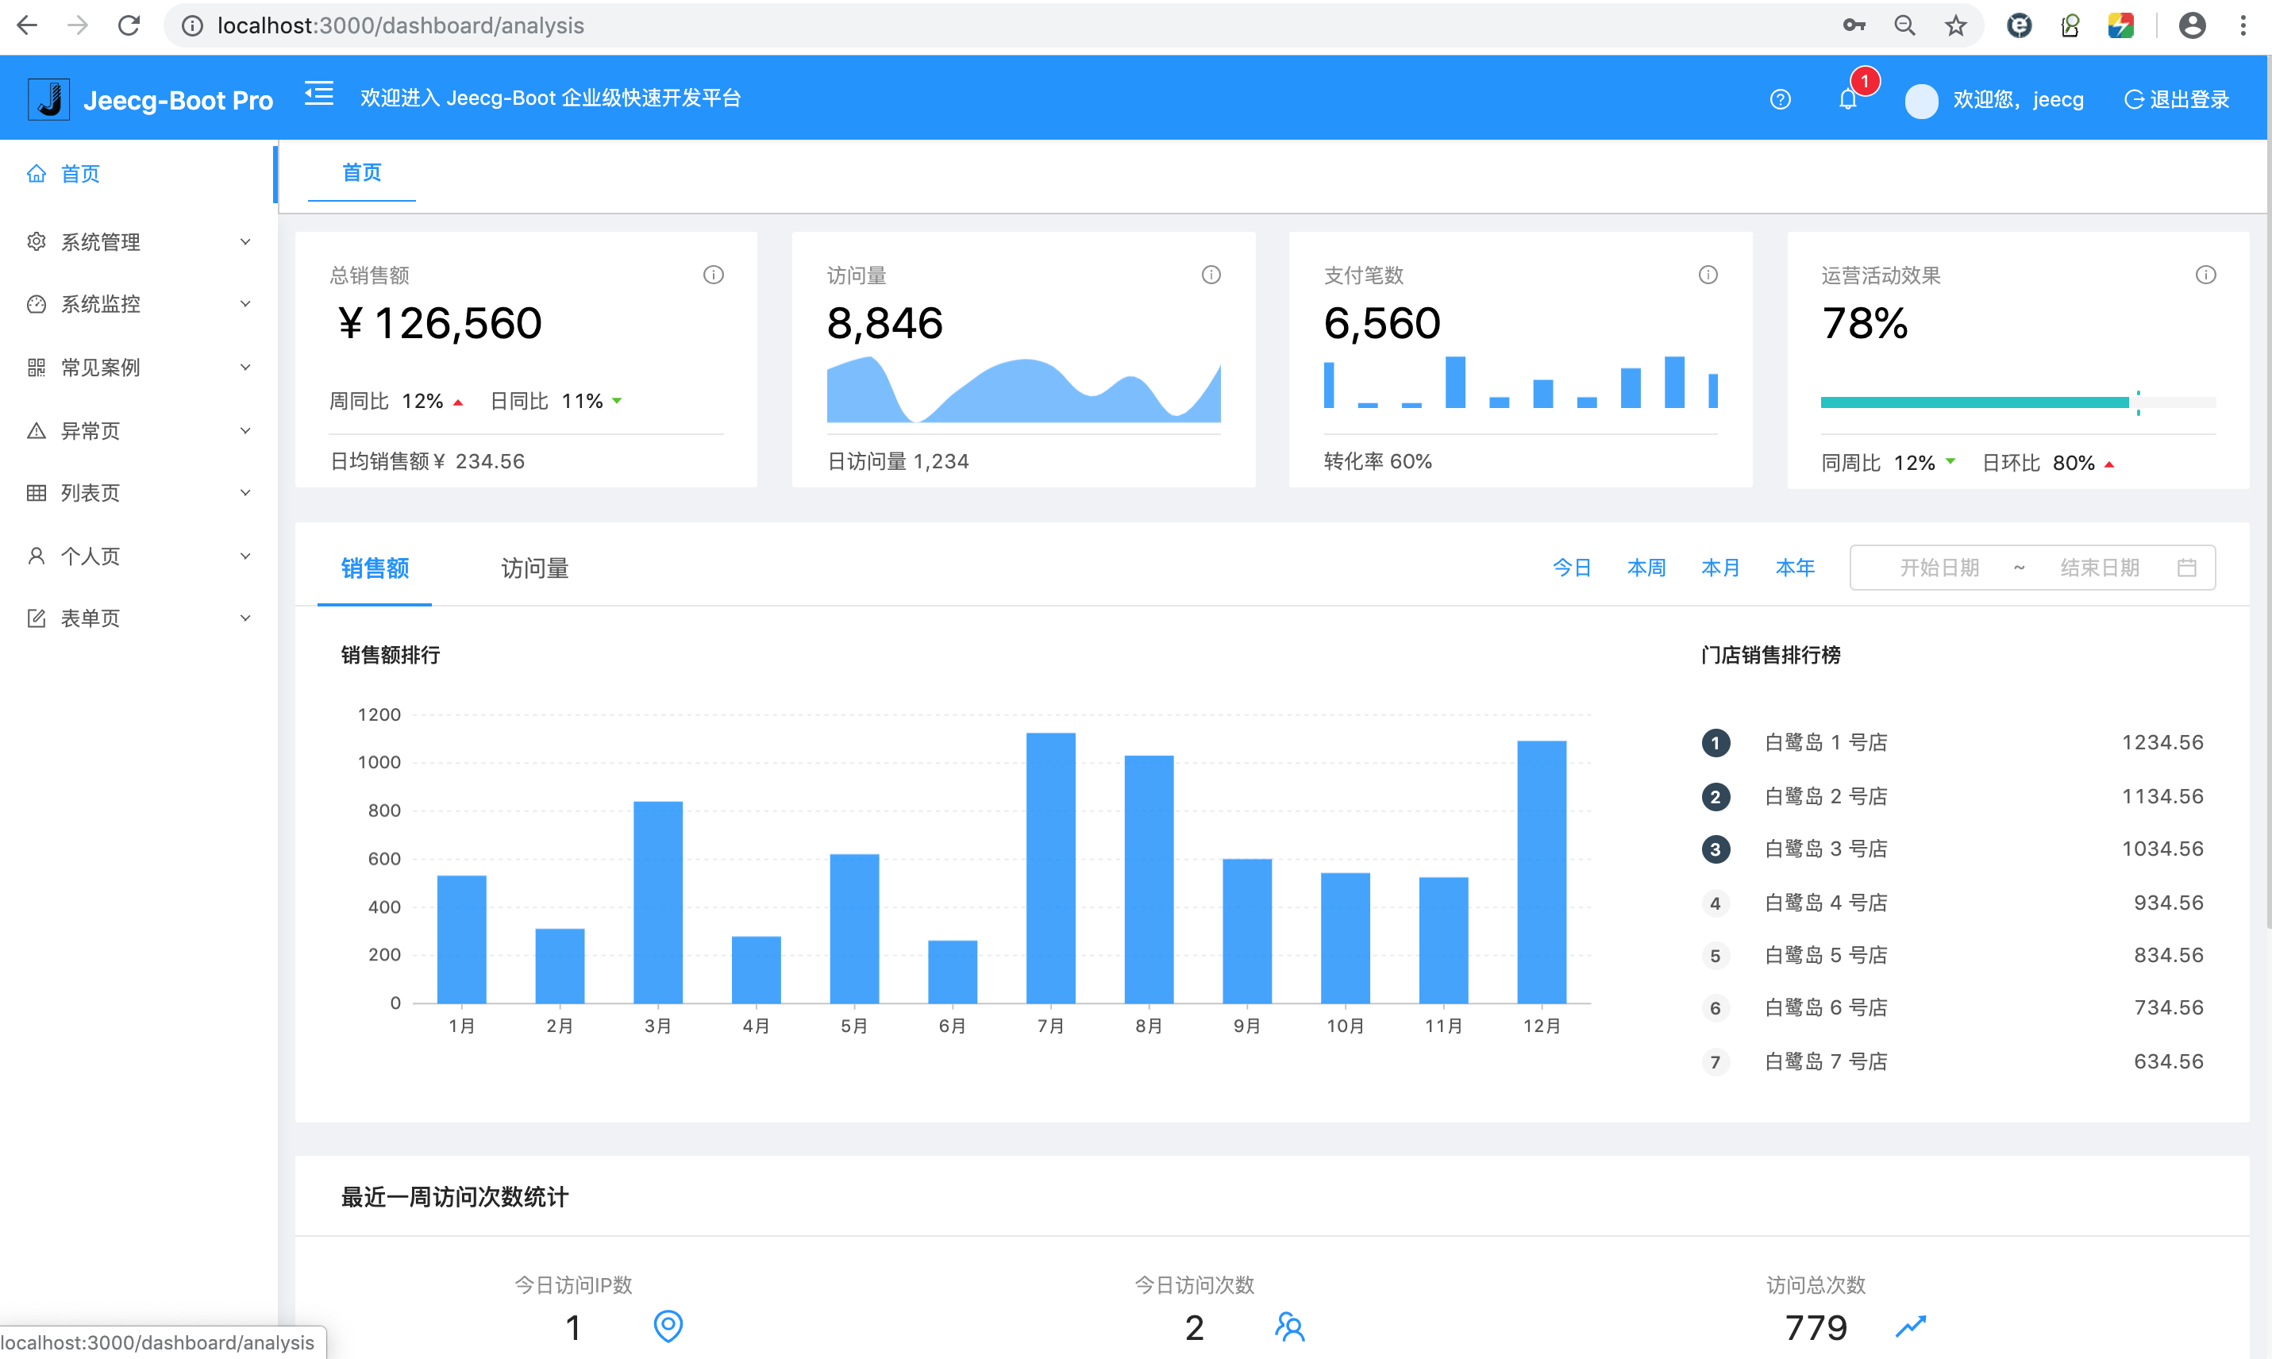Image resolution: width=2272 pixels, height=1359 pixels.
Task: Click info icon on 总销售额 card
Action: pos(714,275)
